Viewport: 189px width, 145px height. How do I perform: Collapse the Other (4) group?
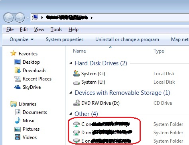(71, 114)
